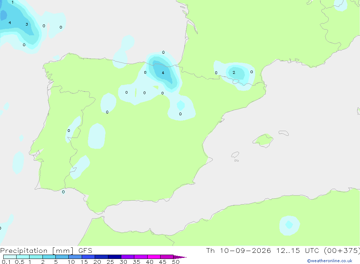Viewport: 360px width, 264px height.
Task: Select the 0.5–1 mm legend color box
Action: (x=23, y=257)
